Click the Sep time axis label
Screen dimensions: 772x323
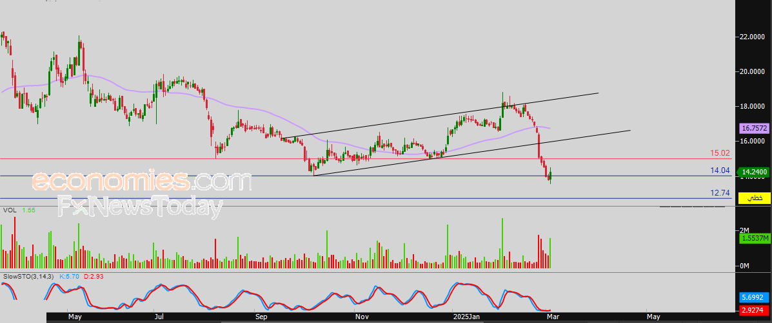coord(261,317)
